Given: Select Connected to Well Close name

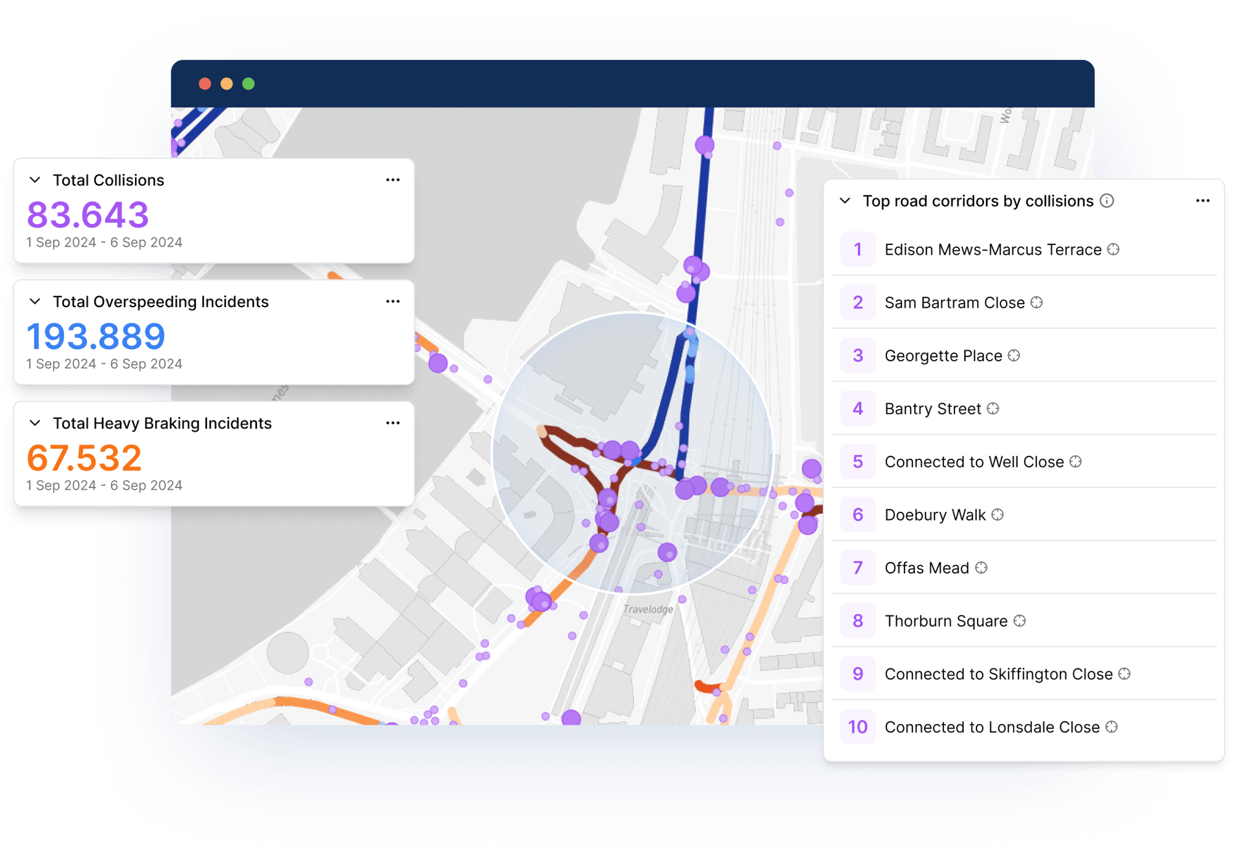Looking at the screenshot, I should [974, 462].
